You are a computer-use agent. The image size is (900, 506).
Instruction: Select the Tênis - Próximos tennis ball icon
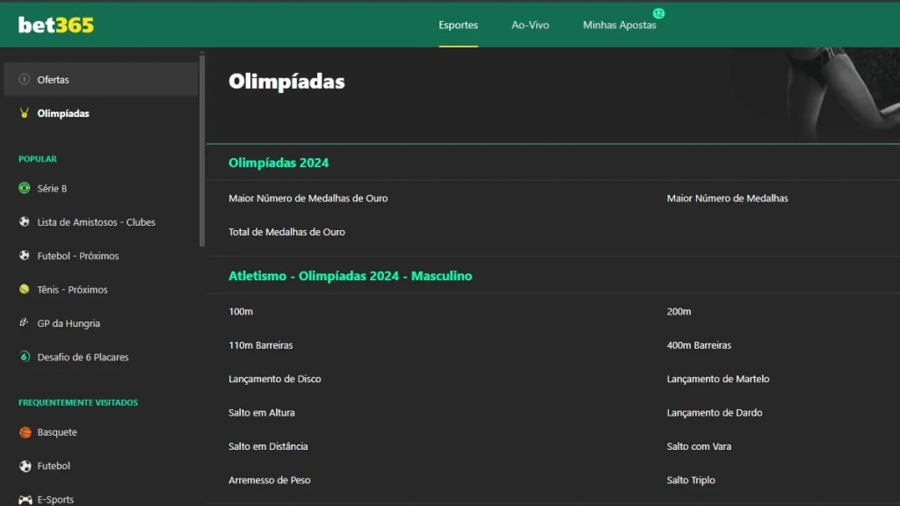pyautogui.click(x=24, y=289)
